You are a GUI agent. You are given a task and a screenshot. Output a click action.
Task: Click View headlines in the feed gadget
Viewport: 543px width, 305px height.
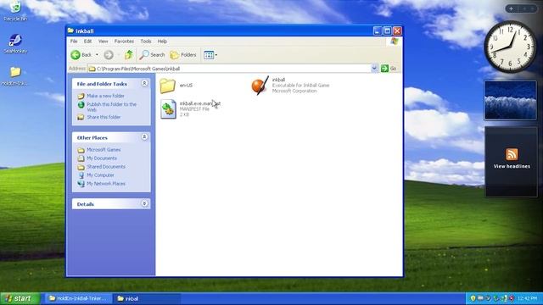(512, 166)
